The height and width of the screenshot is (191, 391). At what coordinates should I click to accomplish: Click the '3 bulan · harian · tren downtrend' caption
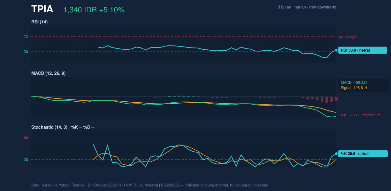pos(307,7)
